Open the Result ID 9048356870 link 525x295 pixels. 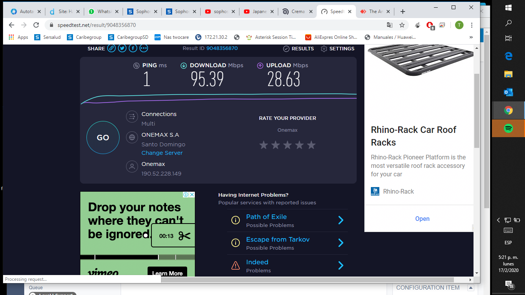[222, 48]
